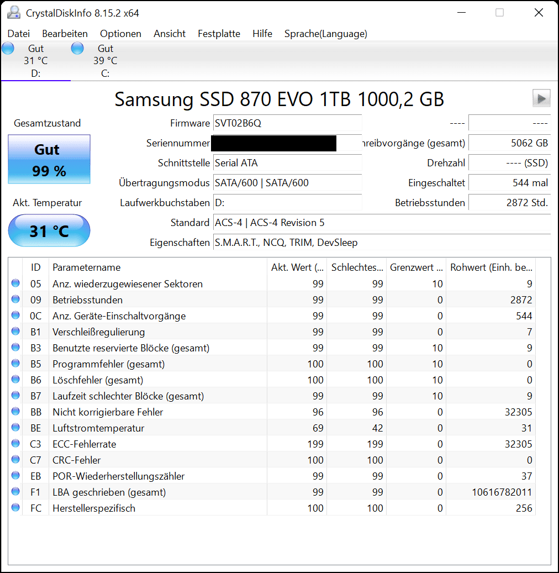Click status orb for Herstellerspezifisch row
The image size is (559, 573).
coord(15,508)
